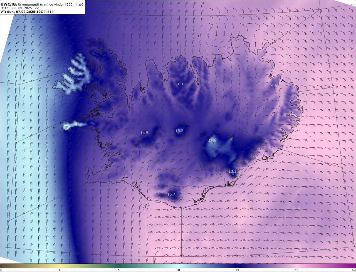
Task: Click the 30 tick on the color bar
Action: click(296, 270)
